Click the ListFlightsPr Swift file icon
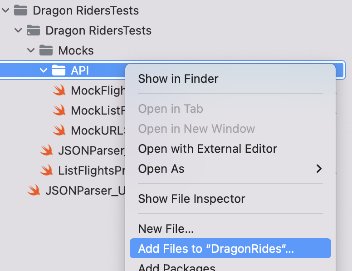352x271 pixels. [46, 170]
